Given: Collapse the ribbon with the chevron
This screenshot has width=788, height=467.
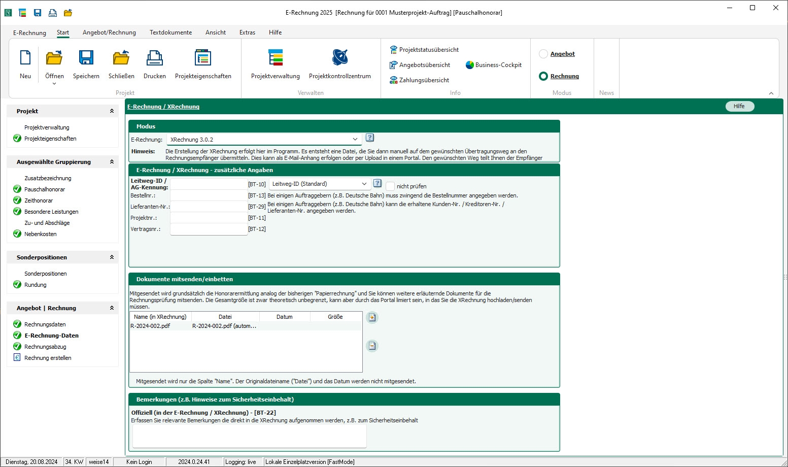Looking at the screenshot, I should click(771, 93).
